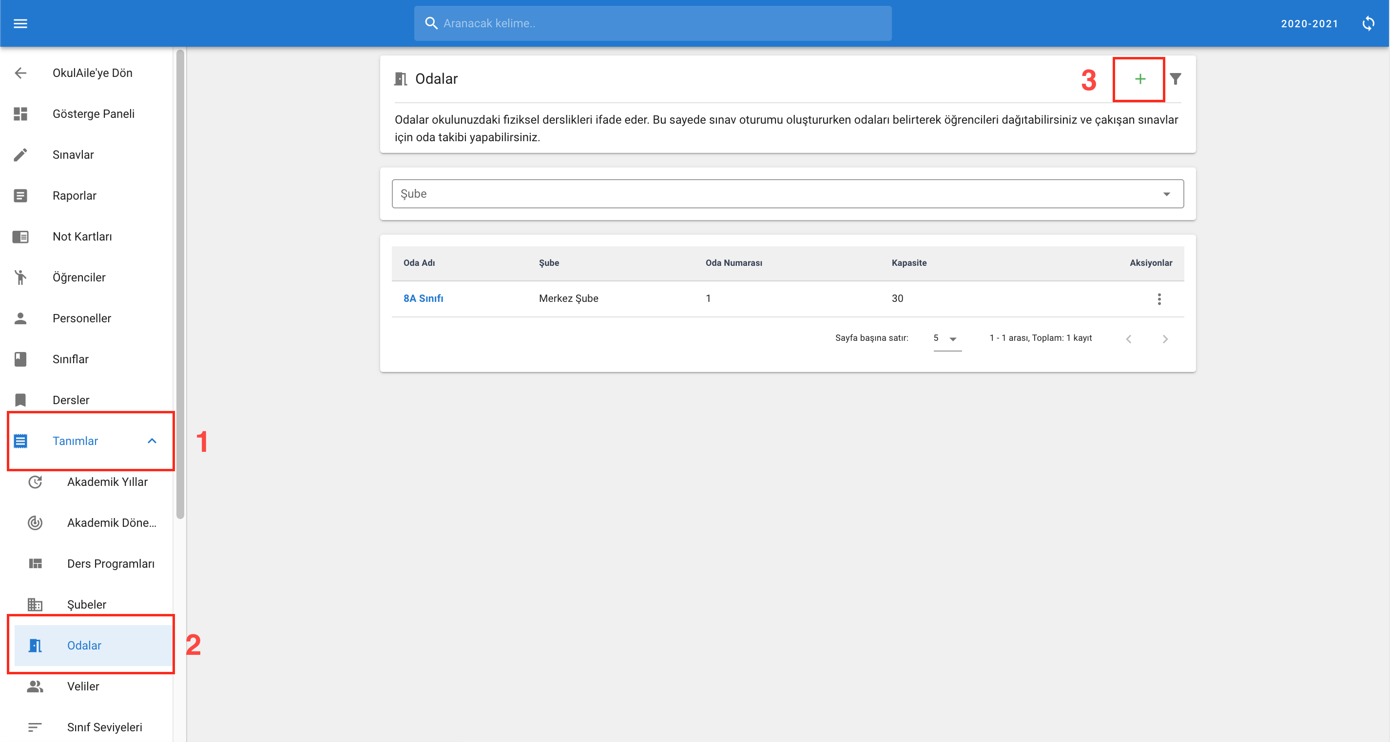Click the search magnifier icon
Screen dimensions: 1390x742
[431, 23]
